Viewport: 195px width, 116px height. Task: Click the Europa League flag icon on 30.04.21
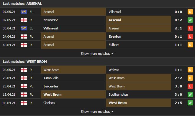(24, 28)
